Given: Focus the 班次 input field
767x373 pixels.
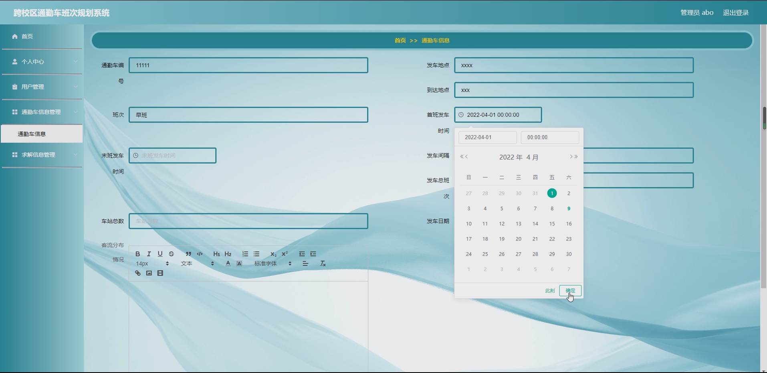Looking at the screenshot, I should click(248, 115).
